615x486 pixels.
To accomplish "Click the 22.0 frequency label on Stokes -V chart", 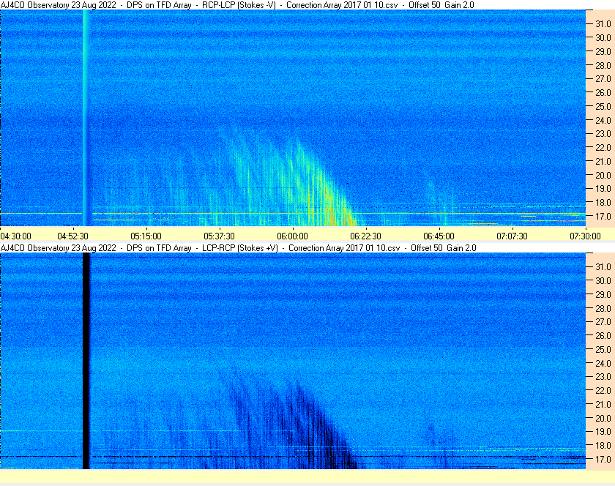I will pyautogui.click(x=603, y=148).
